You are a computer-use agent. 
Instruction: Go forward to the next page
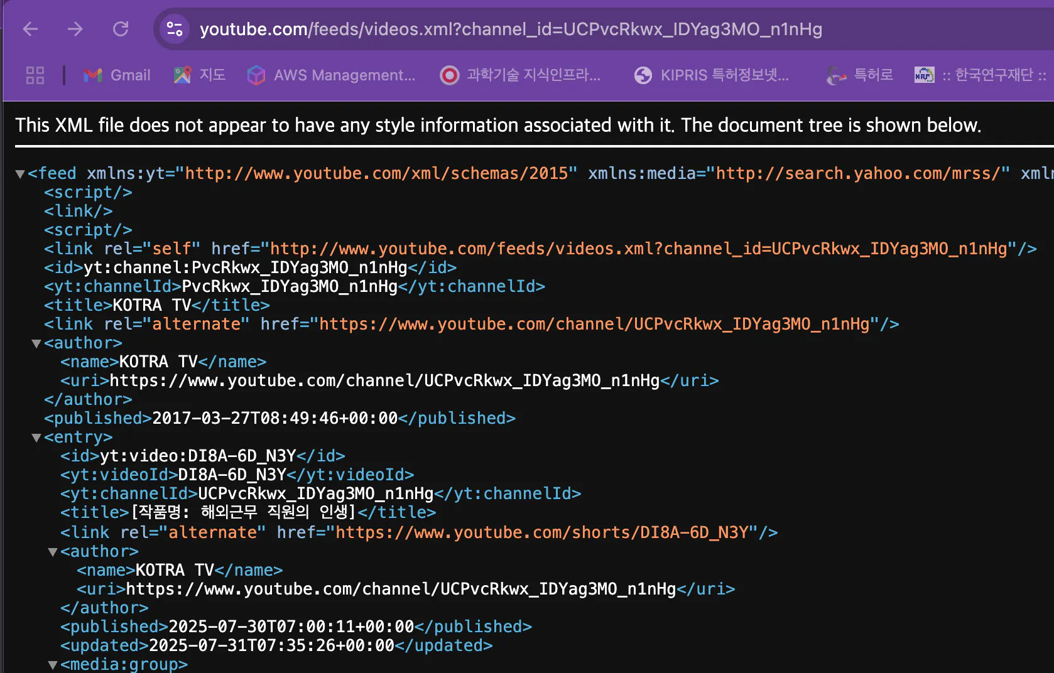[x=75, y=29]
